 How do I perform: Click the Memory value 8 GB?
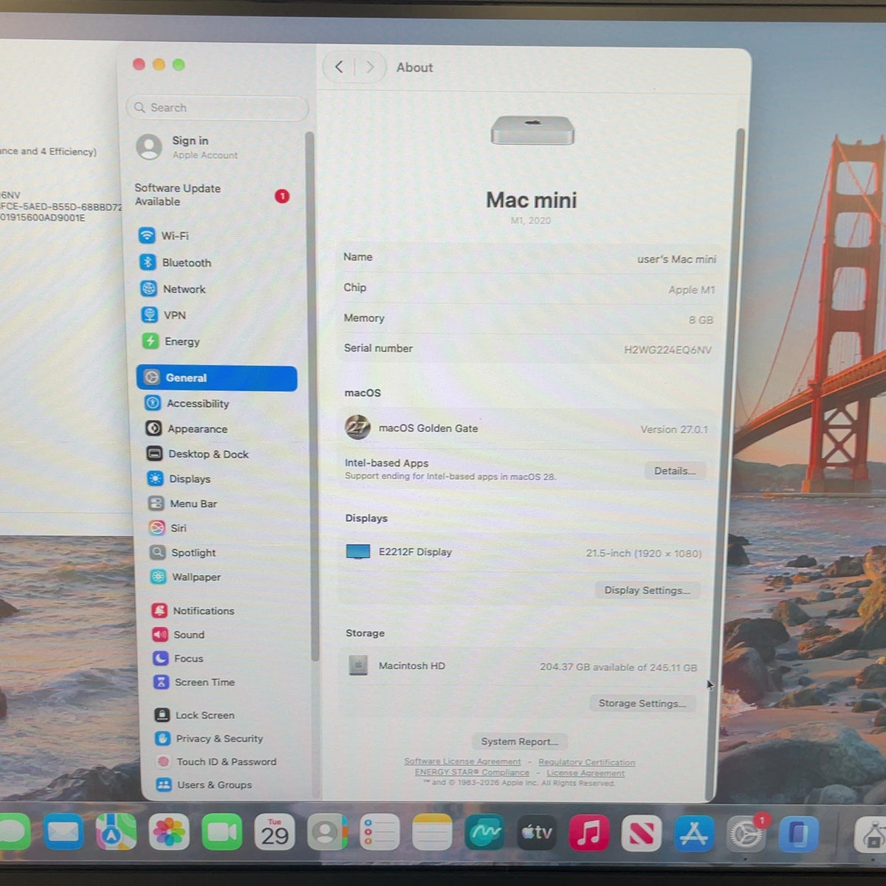(x=701, y=320)
